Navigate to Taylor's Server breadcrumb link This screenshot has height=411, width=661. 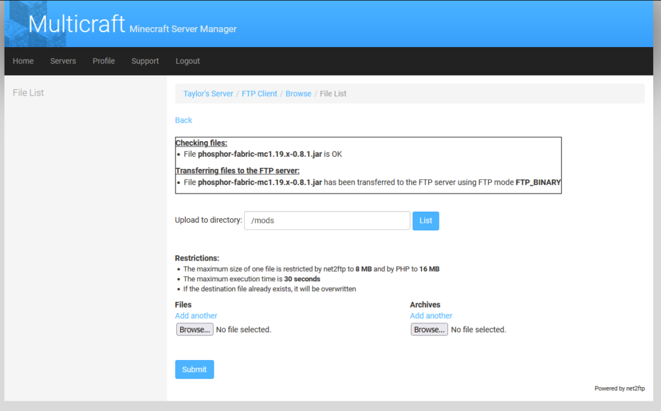point(208,93)
